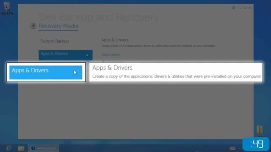The image size is (271, 152).
Task: Launch Internet Explorer from the taskbar
Action: coord(8,148)
